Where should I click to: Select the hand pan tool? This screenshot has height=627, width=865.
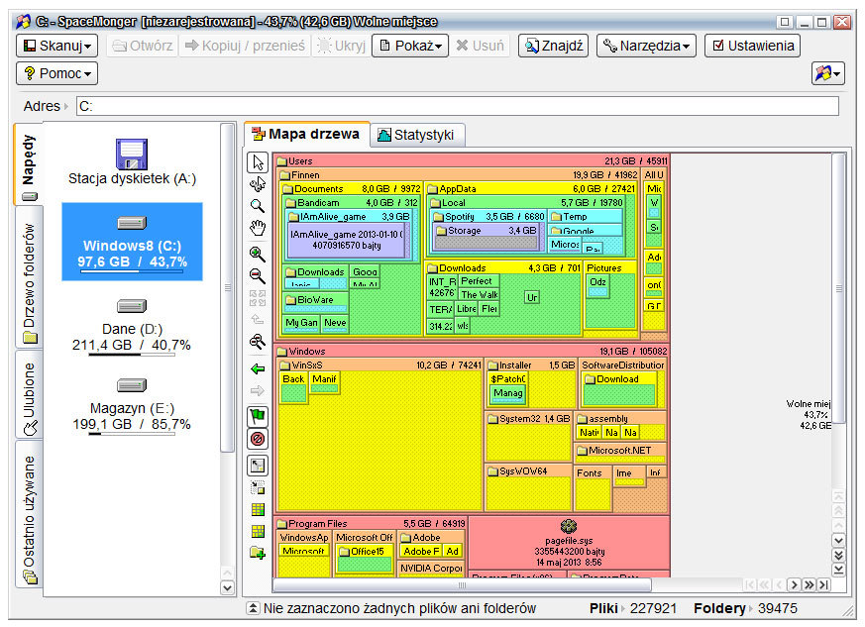258,228
